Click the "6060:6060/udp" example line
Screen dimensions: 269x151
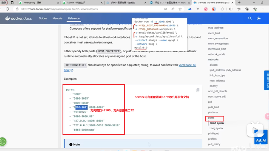[84, 130]
